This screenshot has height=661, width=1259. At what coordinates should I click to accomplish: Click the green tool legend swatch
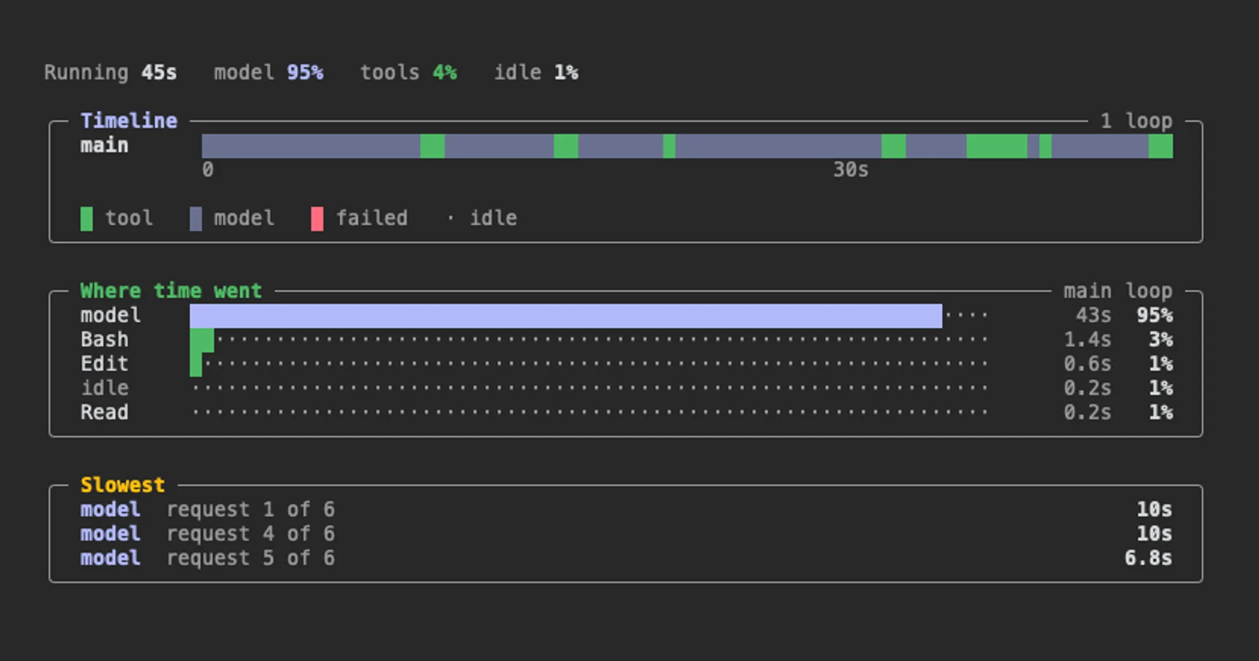pyautogui.click(x=86, y=218)
